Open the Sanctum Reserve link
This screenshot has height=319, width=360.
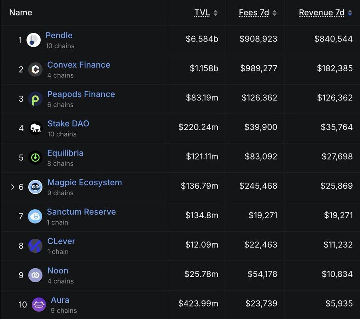[x=81, y=212]
